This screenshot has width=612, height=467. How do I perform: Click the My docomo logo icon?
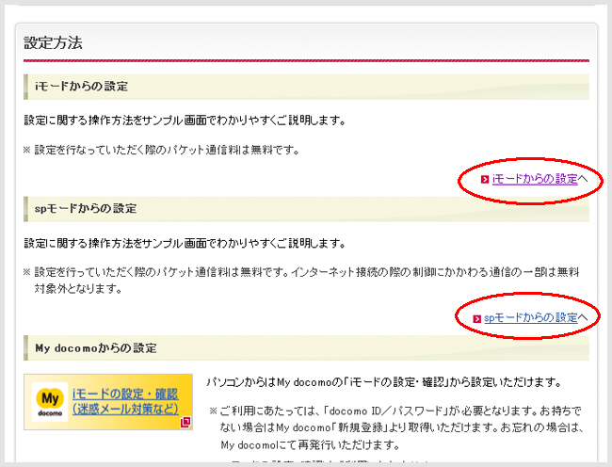coord(50,402)
